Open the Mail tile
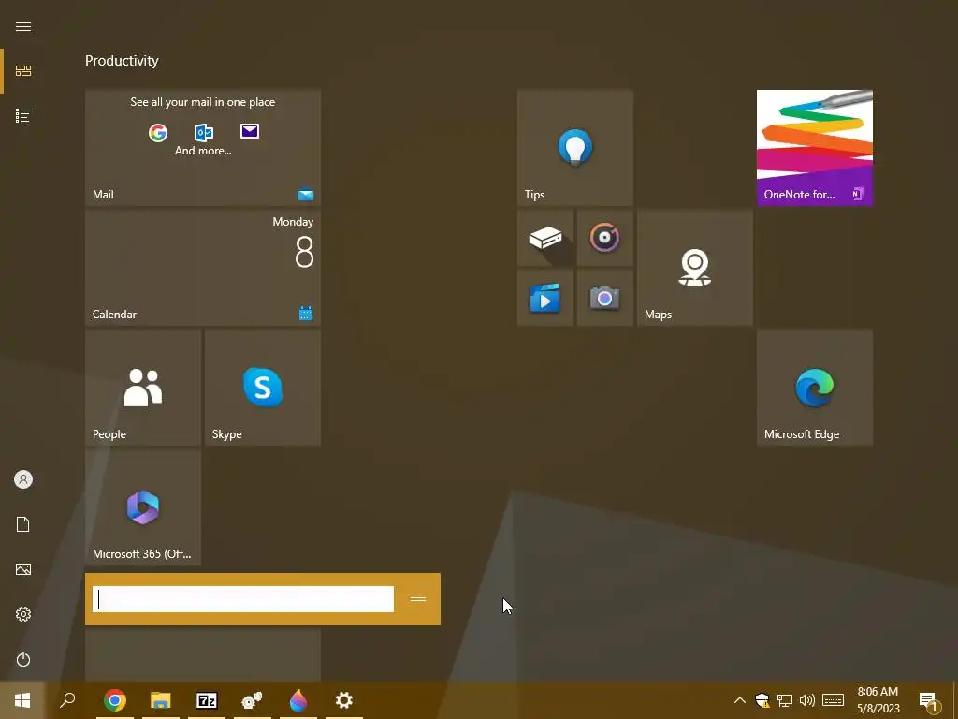 coord(203,147)
